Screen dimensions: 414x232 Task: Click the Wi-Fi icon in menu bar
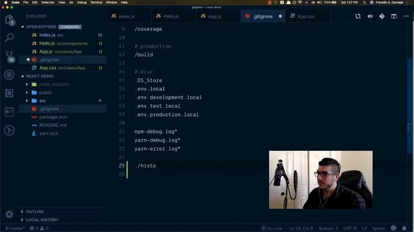coord(300,3)
